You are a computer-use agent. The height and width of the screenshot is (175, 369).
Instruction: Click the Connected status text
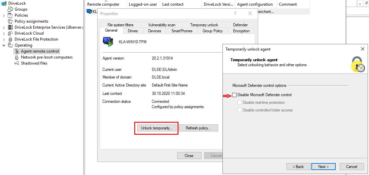(x=160, y=101)
